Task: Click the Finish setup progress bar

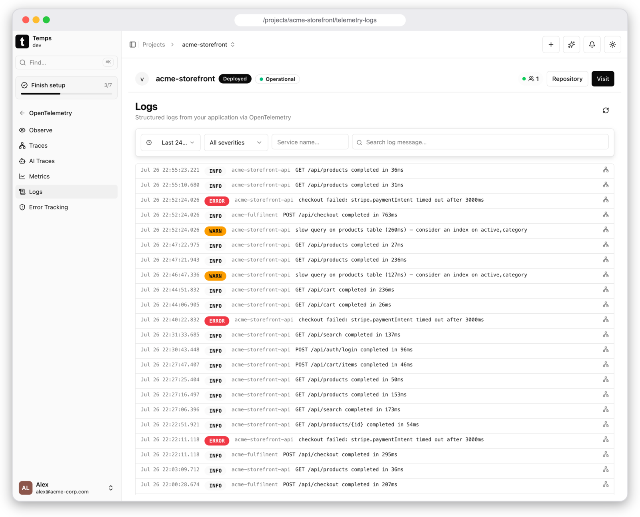Action: tap(66, 94)
